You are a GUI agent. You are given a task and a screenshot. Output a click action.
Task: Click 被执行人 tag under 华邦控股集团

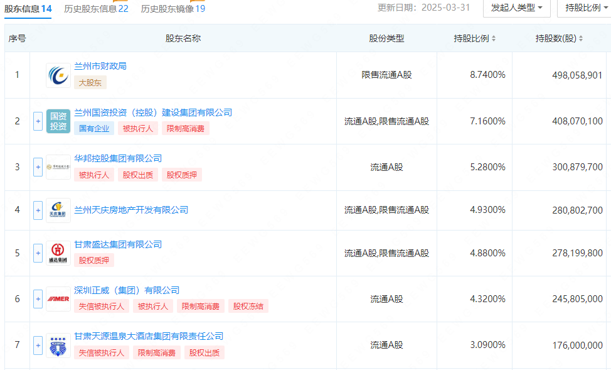click(x=94, y=175)
